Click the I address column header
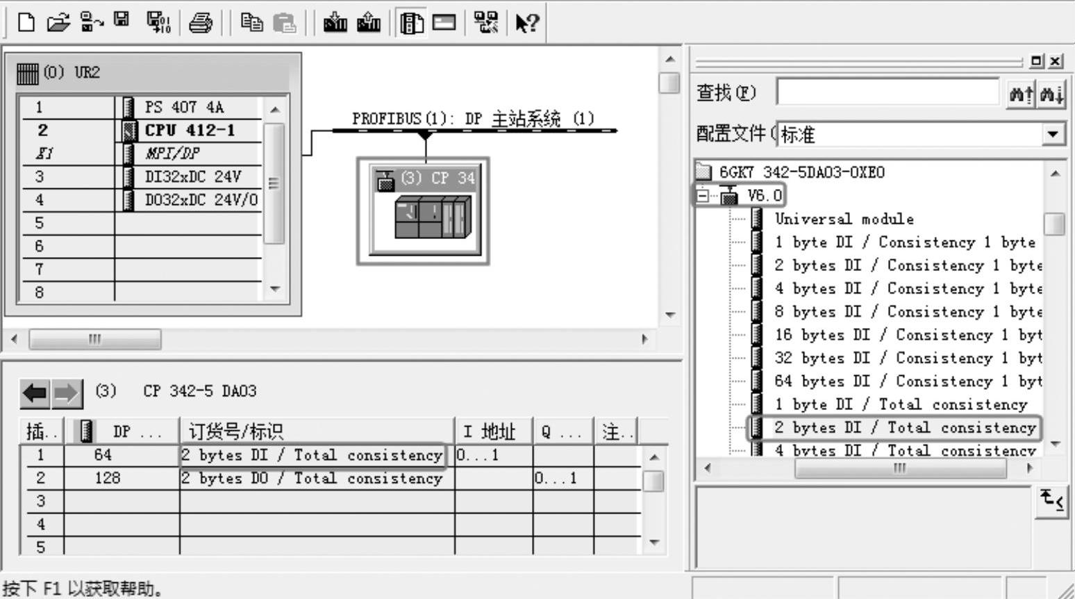This screenshot has height=599, width=1075. [x=494, y=432]
